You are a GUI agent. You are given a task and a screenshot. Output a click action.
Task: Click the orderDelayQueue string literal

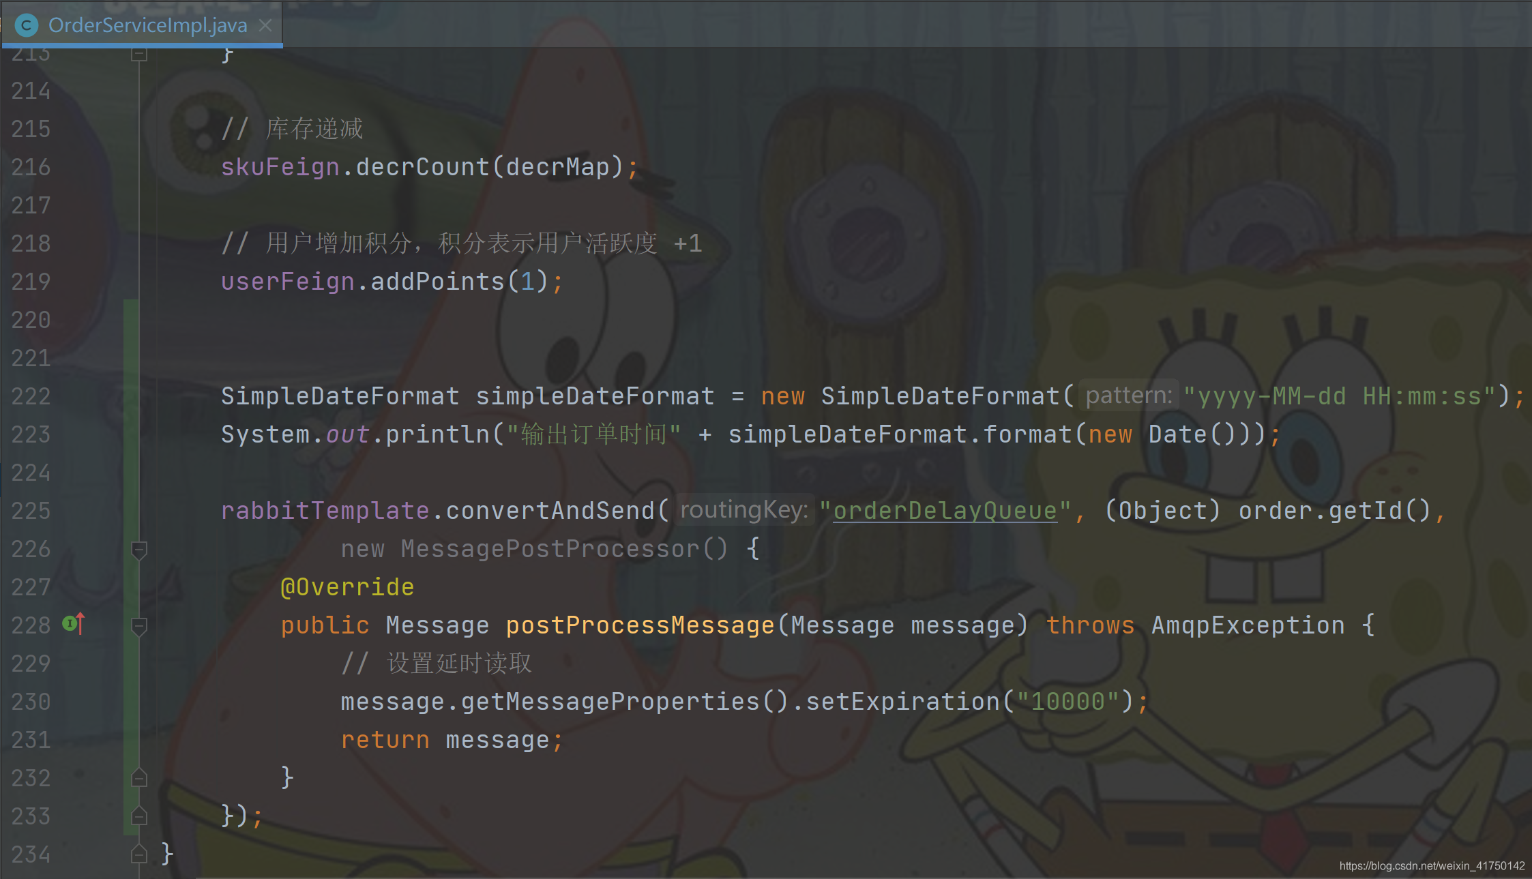[945, 511]
